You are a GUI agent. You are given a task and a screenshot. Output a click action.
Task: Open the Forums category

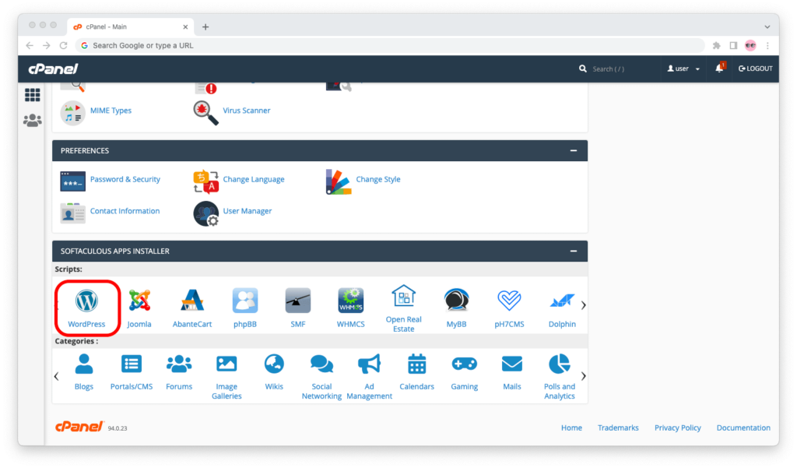[179, 372]
